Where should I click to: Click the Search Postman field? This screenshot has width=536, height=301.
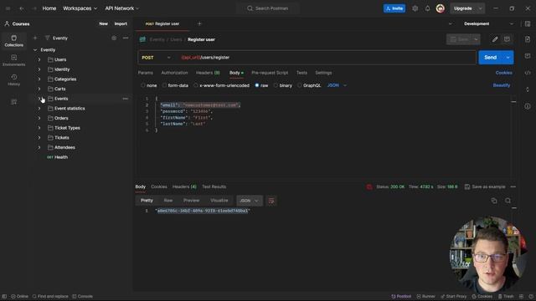point(268,8)
